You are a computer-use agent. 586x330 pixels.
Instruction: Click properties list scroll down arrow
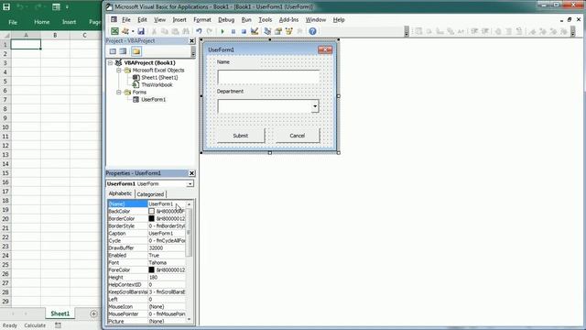point(190,319)
